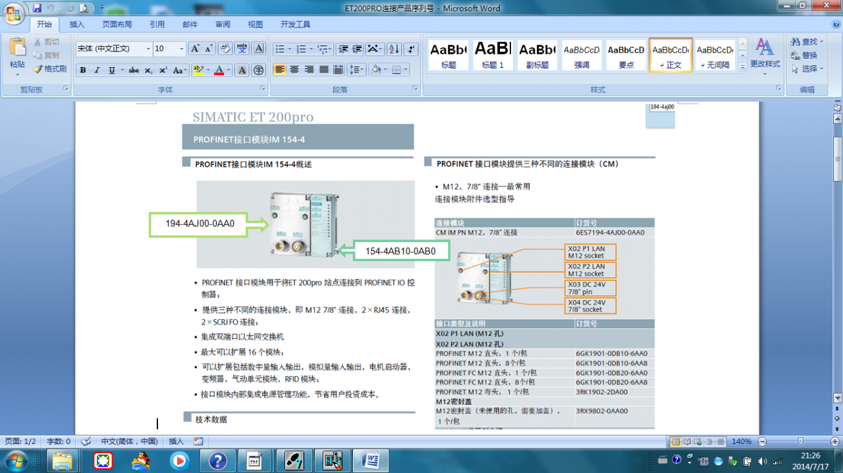This screenshot has height=473, width=843.
Task: Toggle subscript formatting
Action: [x=149, y=70]
